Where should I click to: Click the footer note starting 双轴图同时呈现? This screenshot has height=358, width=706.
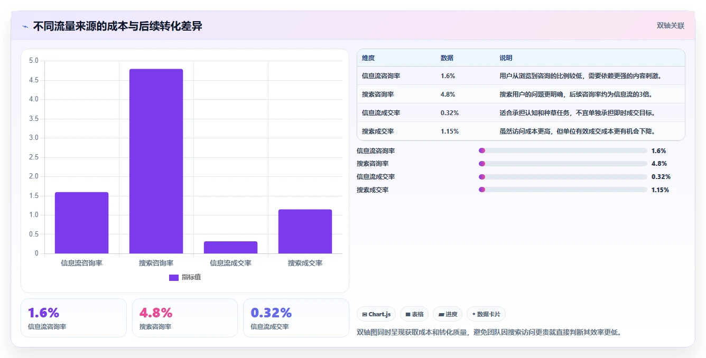[x=489, y=333]
